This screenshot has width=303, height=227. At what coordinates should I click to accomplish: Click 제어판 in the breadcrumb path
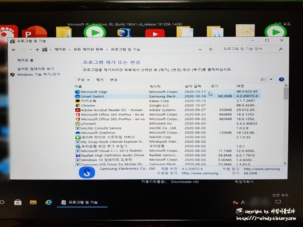click(60, 49)
